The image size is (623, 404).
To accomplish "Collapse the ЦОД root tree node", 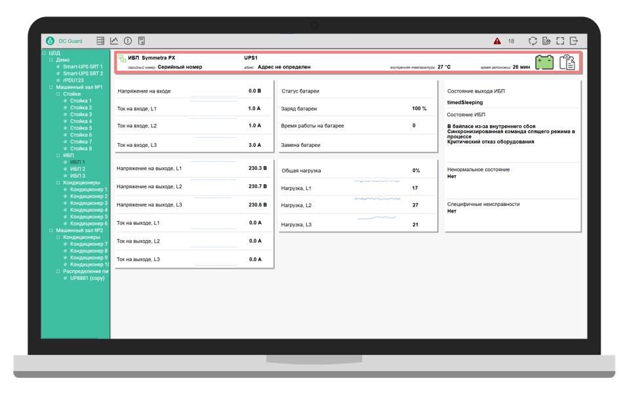I will [x=44, y=53].
